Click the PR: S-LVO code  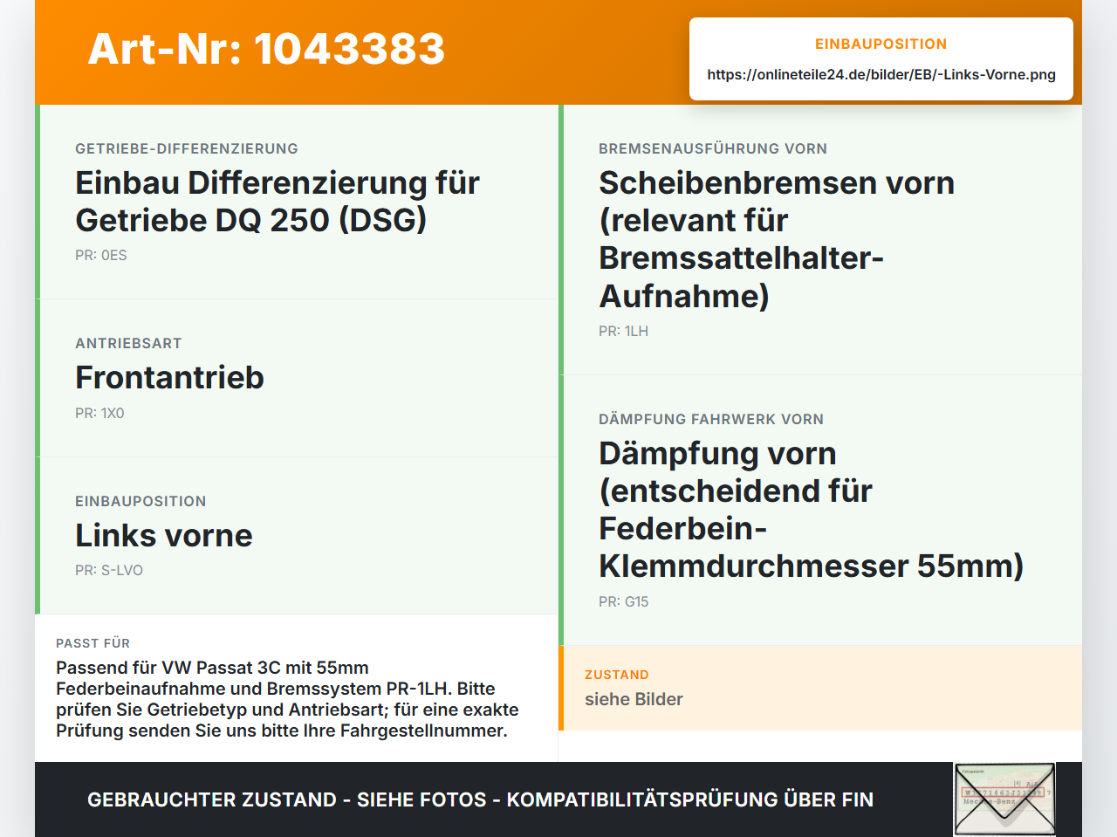tap(109, 570)
